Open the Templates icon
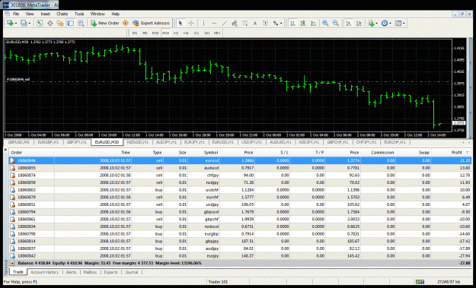The image size is (476, 288). click(398, 23)
